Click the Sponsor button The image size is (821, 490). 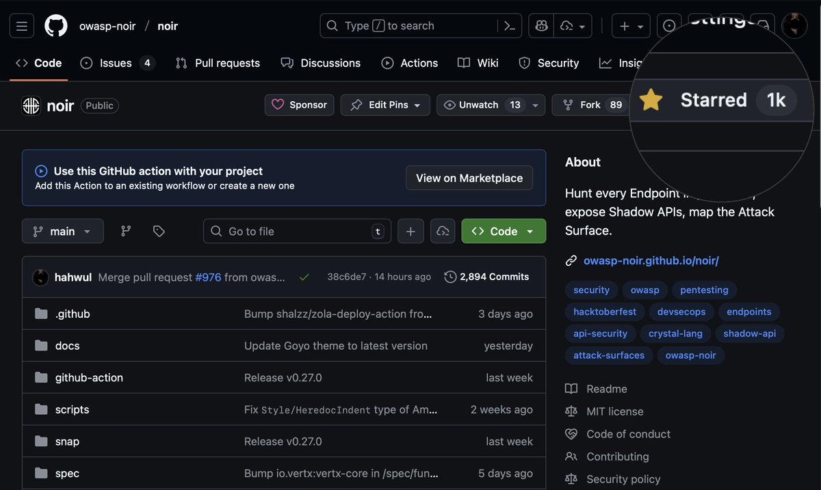coord(300,105)
